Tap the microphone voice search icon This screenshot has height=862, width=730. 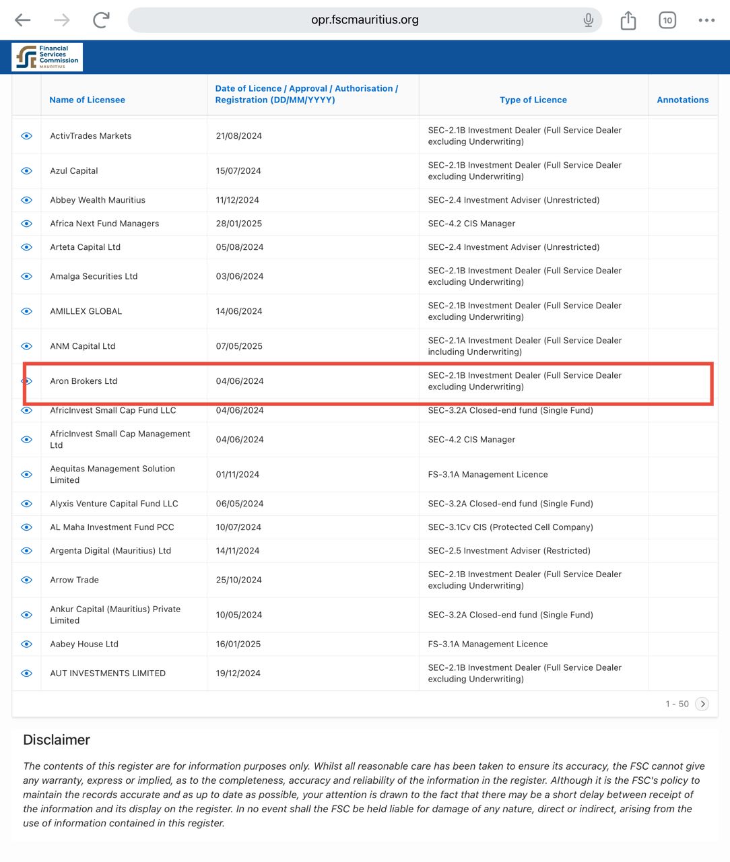tap(589, 20)
